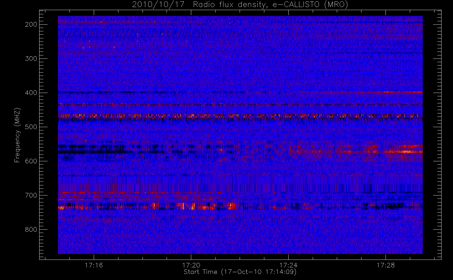
Task: Click the plot title '2010/10/17 Radio flux density, e-CALLISTO (MRO)'
Action: coord(240,5)
